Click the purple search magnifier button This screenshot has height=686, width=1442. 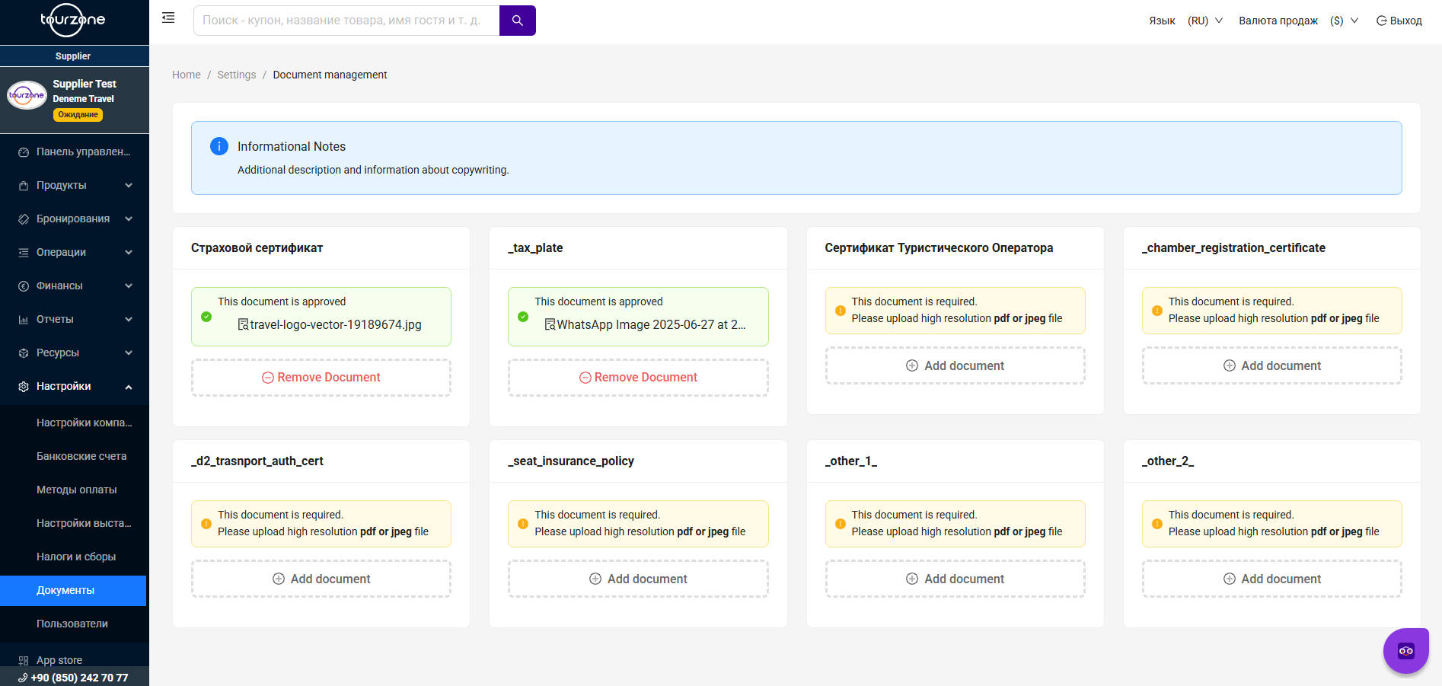(x=517, y=21)
